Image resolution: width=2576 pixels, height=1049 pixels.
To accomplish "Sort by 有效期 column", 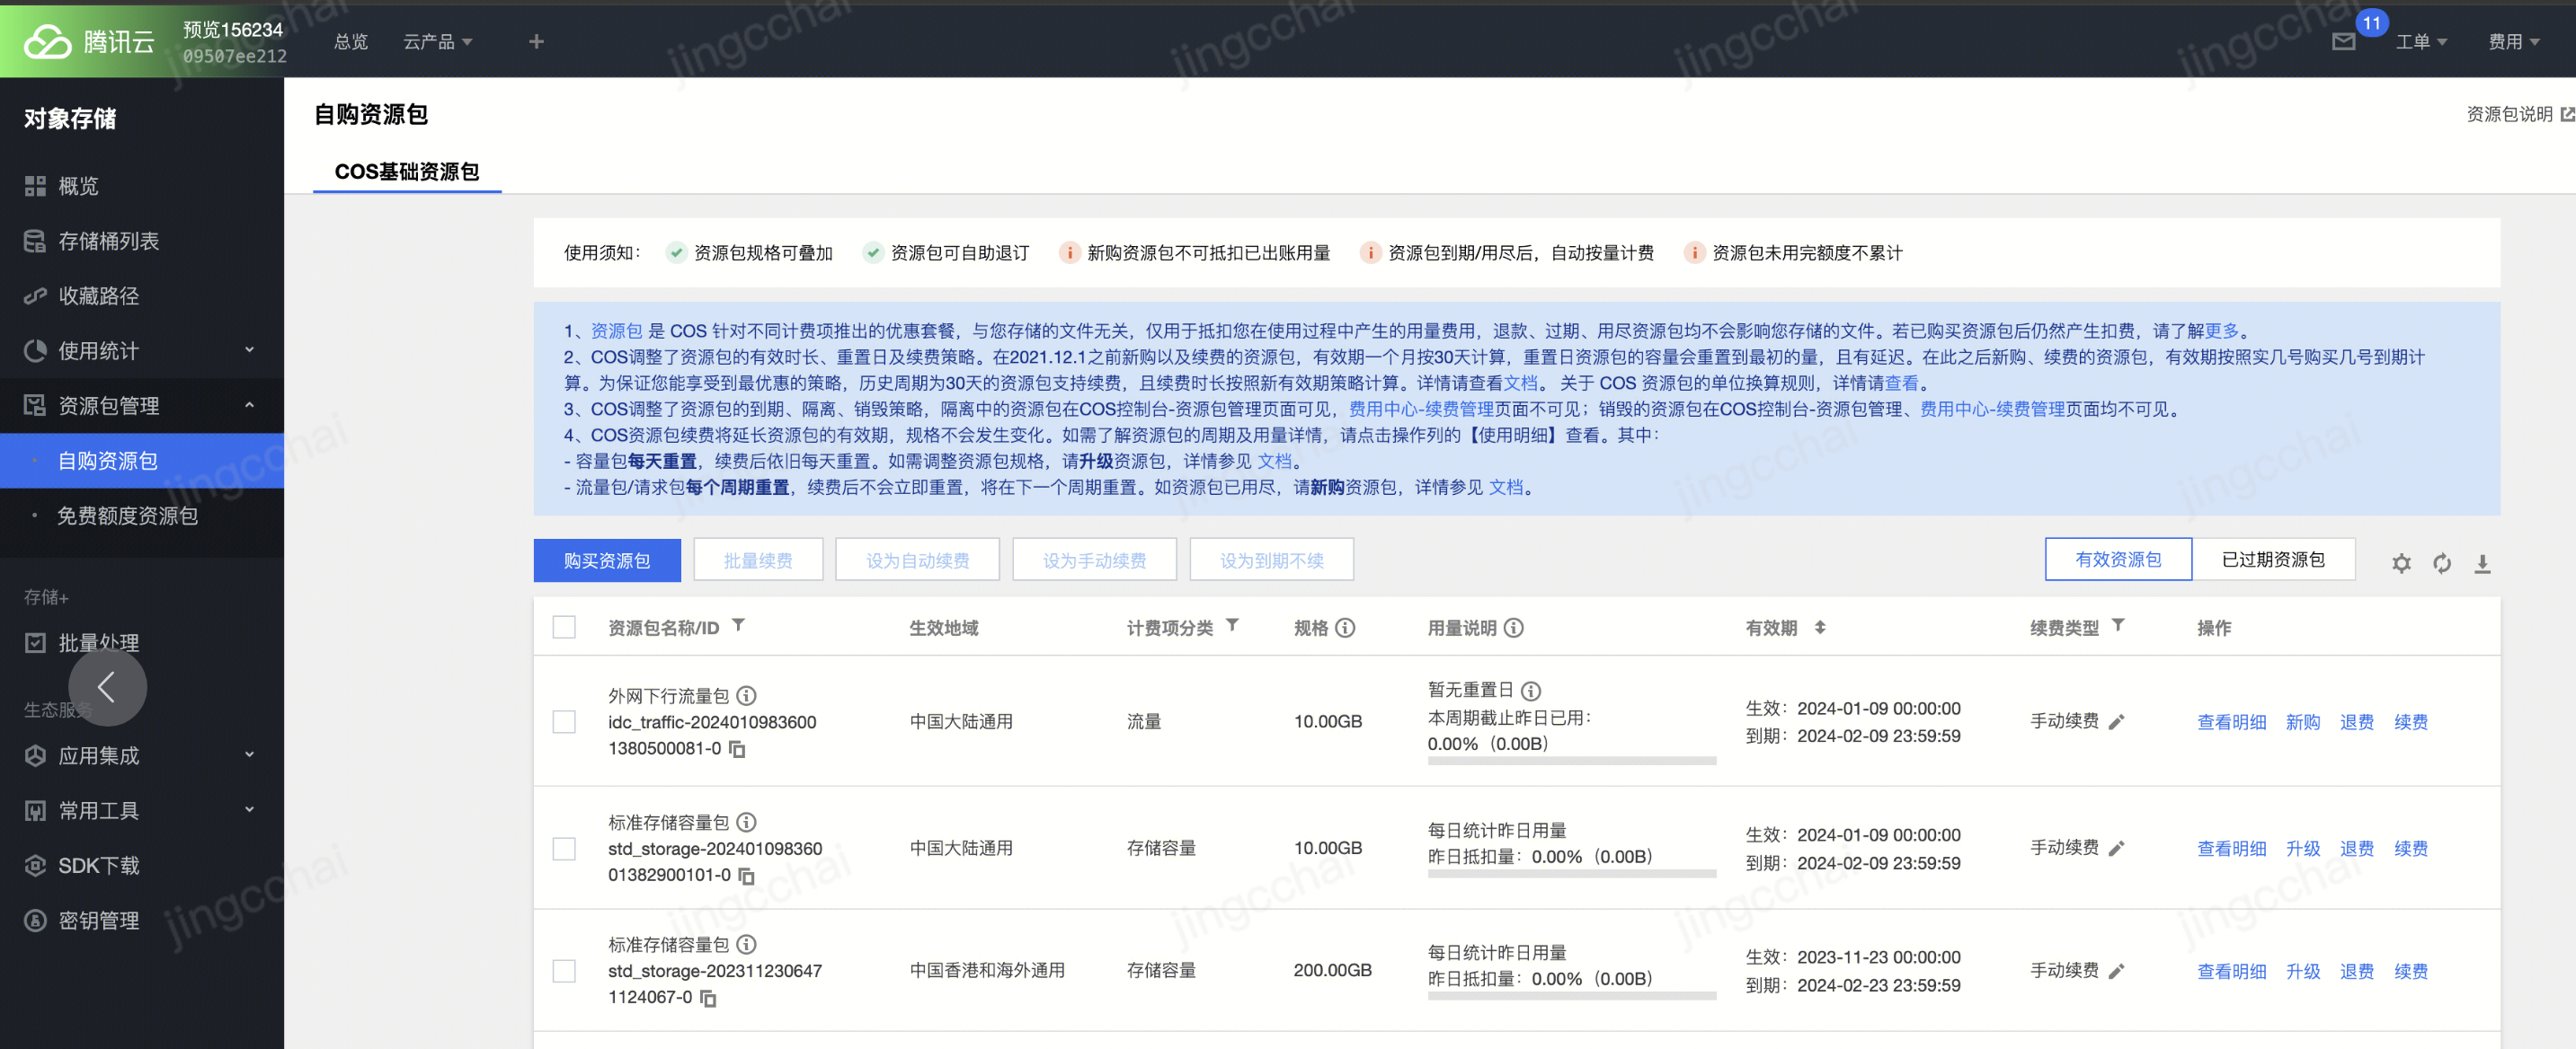I will [x=1820, y=628].
